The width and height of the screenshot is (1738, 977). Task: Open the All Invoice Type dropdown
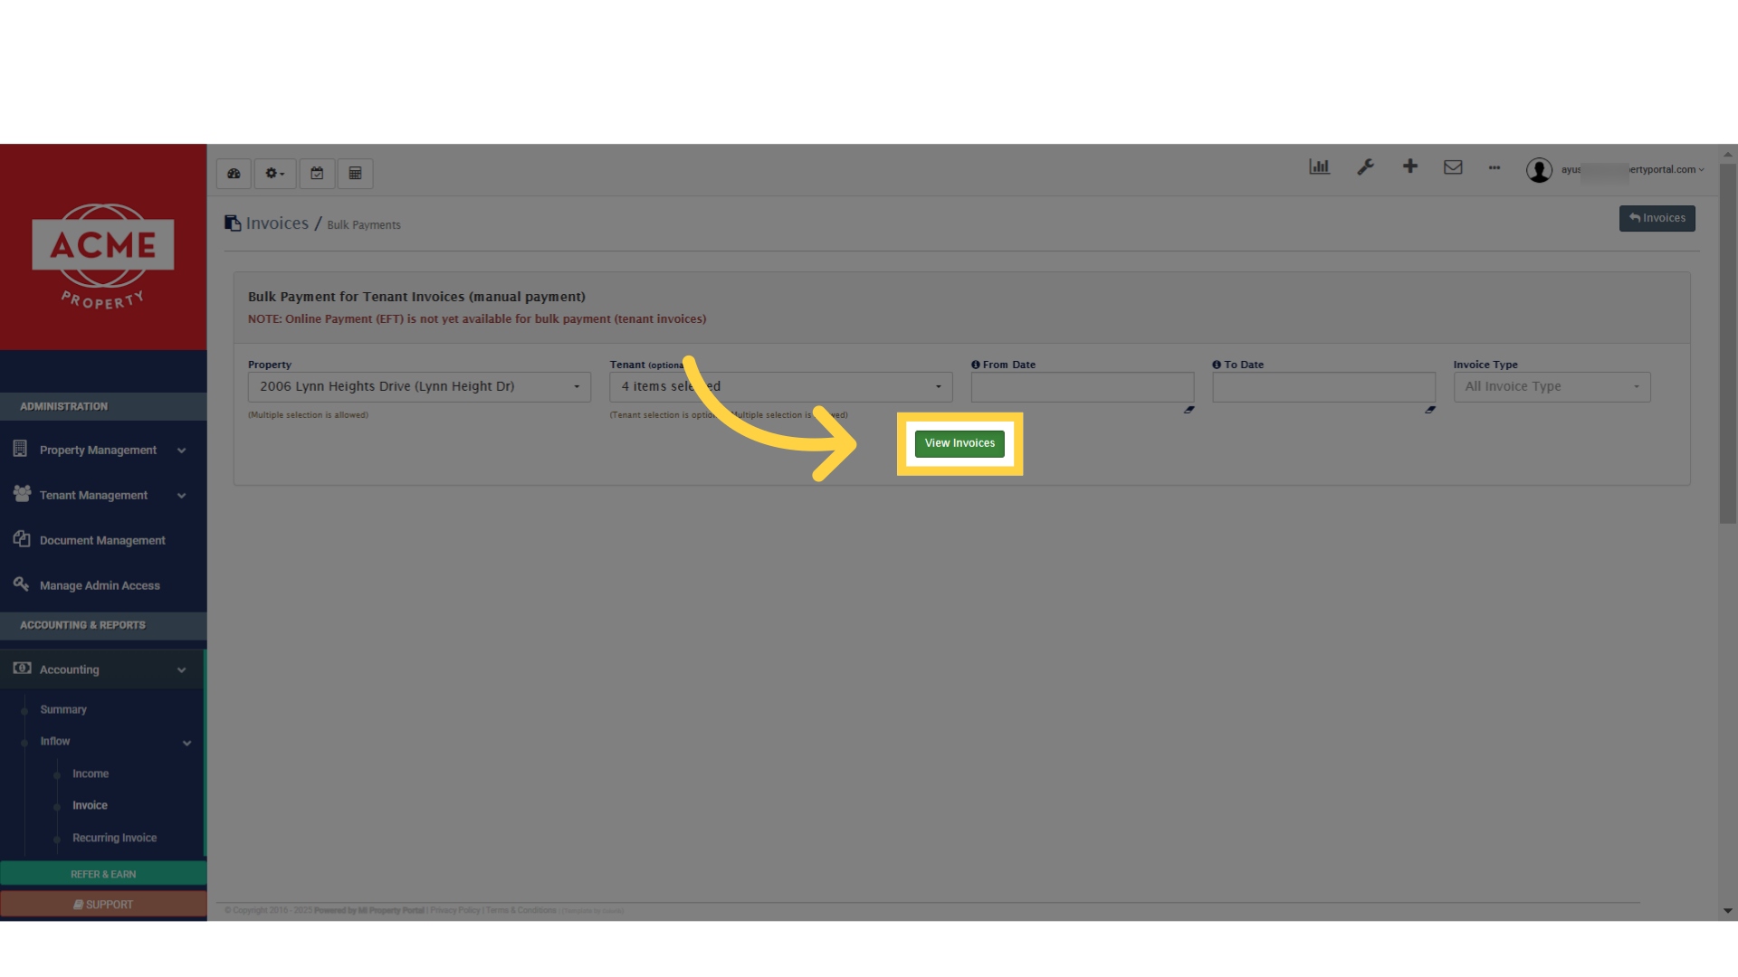click(x=1552, y=387)
